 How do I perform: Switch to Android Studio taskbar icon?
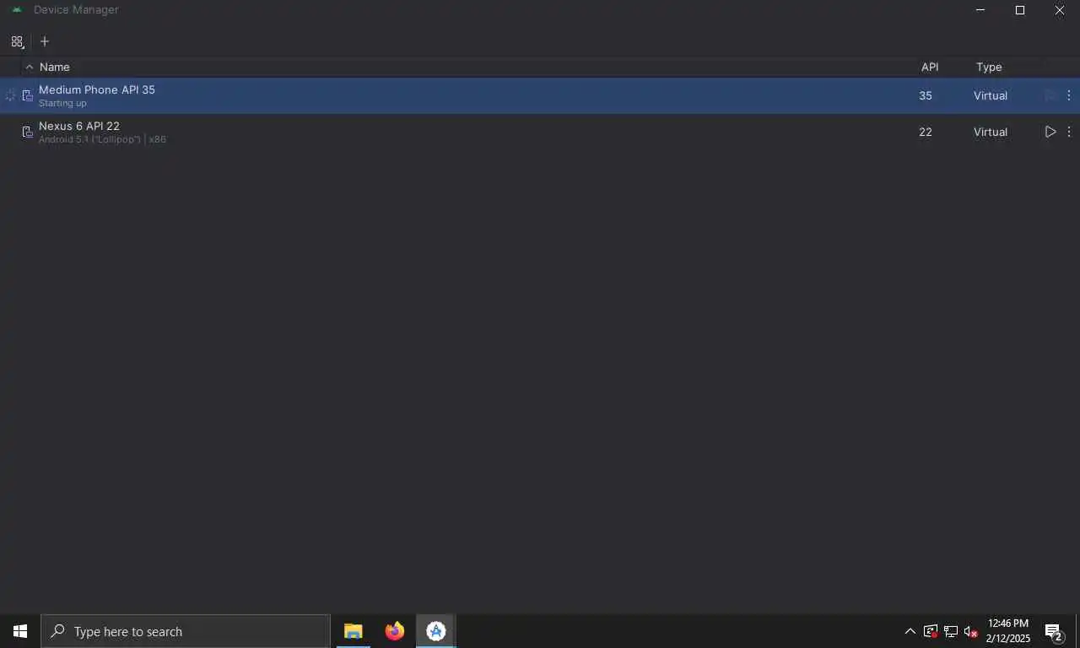click(x=435, y=631)
